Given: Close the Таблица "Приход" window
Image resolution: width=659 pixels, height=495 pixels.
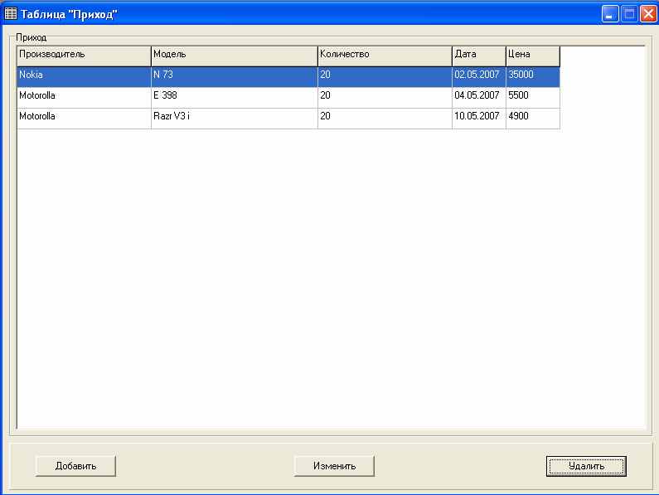Looking at the screenshot, I should pyautogui.click(x=648, y=14).
